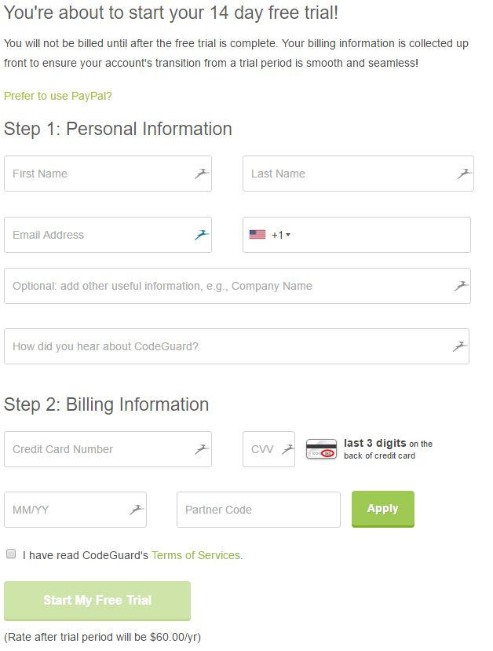Click the blue pencil icon in Email Address field

tap(201, 234)
